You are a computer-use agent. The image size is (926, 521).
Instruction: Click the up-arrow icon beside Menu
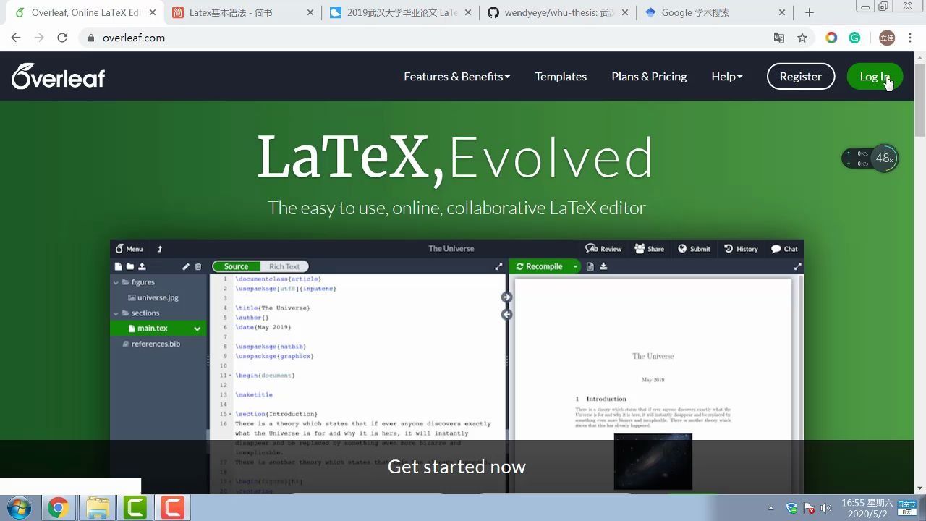(160, 248)
